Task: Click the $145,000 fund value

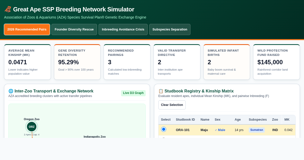Action: pos(270,62)
